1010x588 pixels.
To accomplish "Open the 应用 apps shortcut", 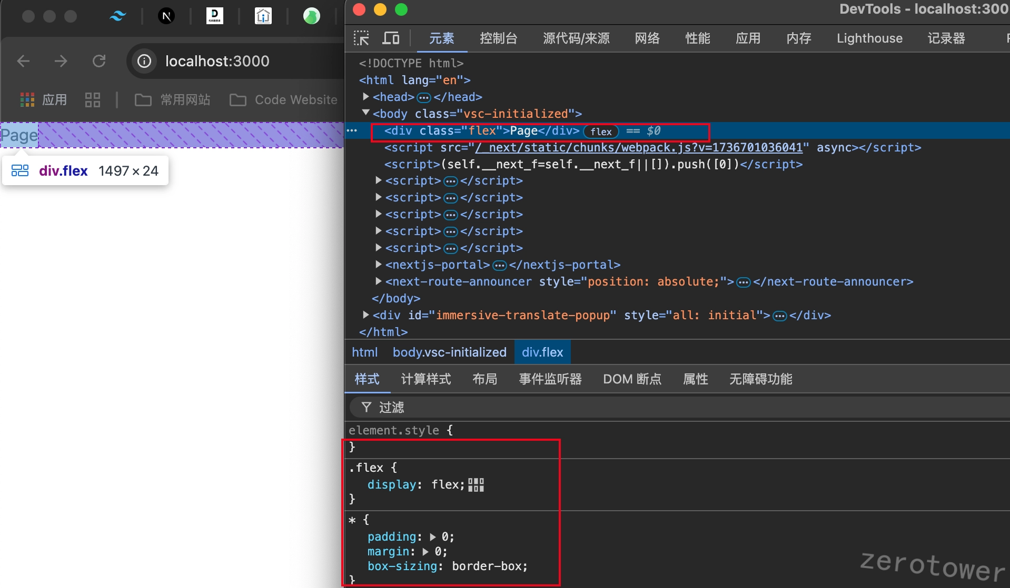I will pos(44,100).
